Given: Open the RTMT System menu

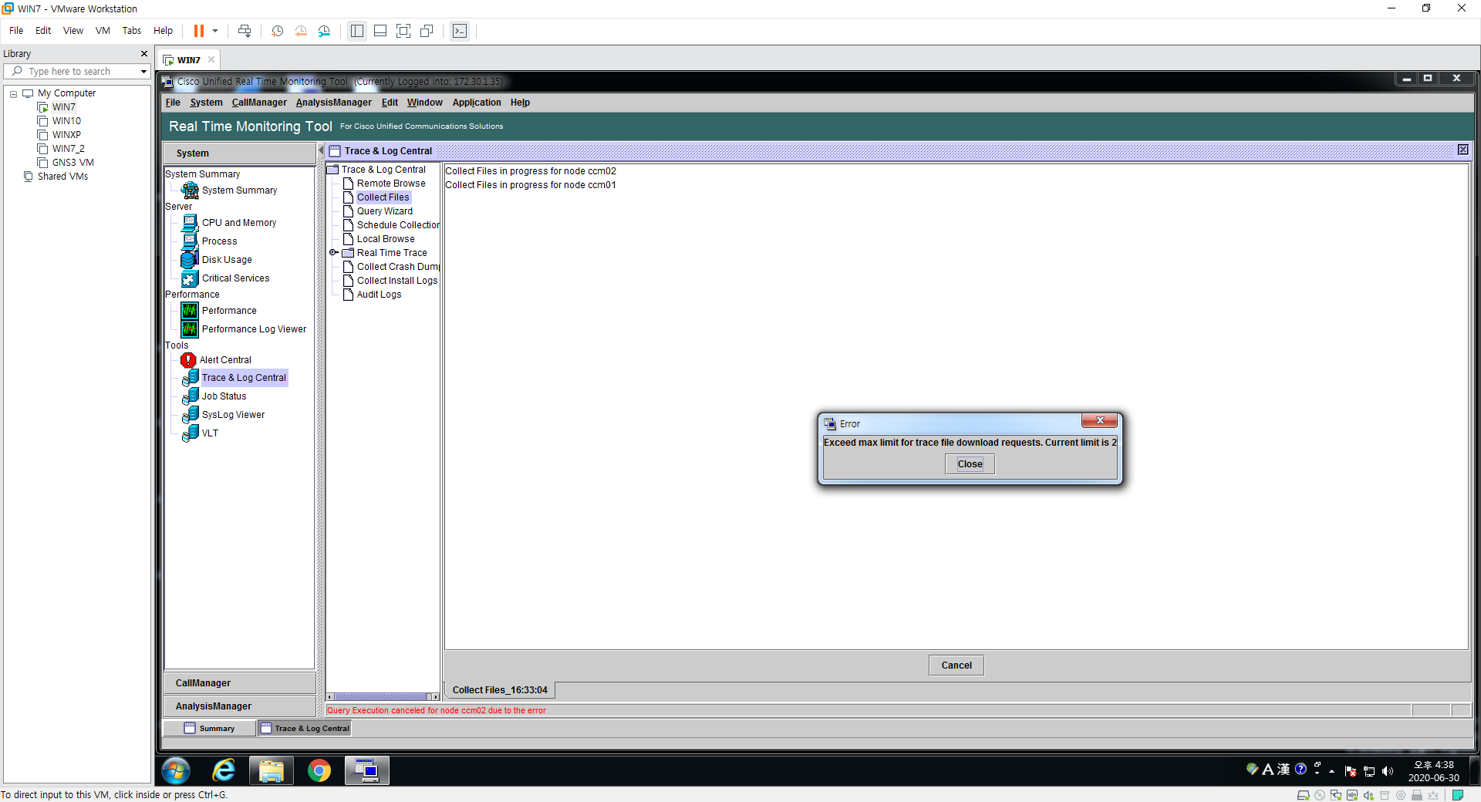Looking at the screenshot, I should point(206,103).
